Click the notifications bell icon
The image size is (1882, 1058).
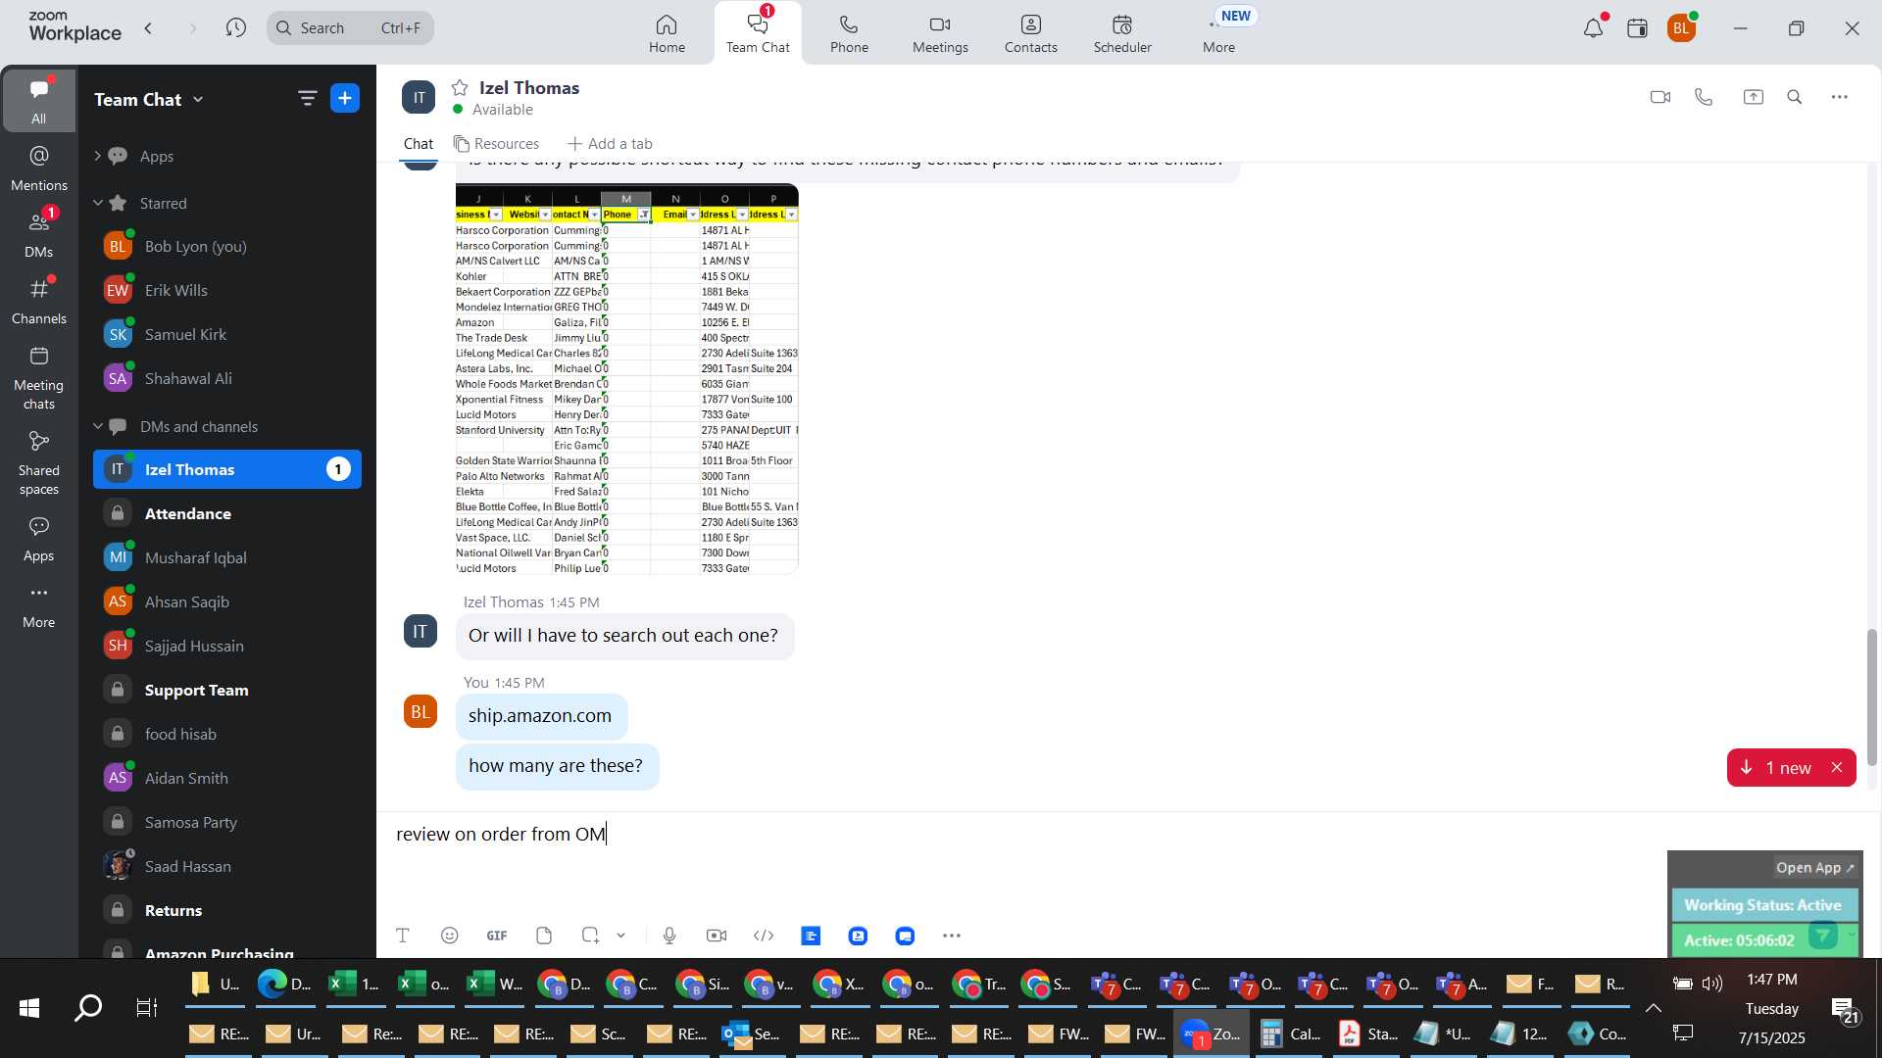click(1594, 28)
